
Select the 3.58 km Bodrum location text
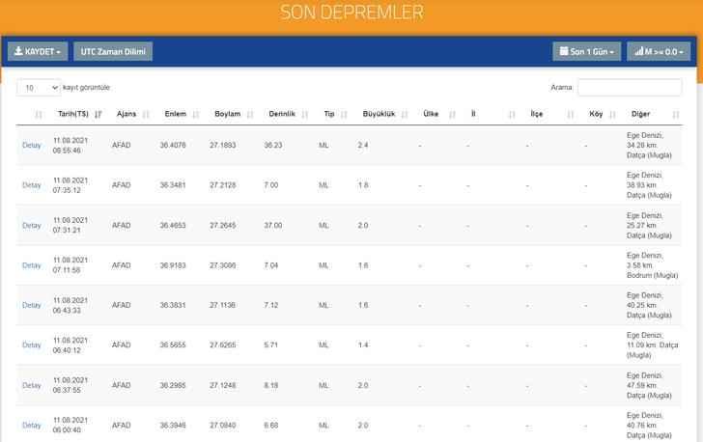(x=653, y=265)
